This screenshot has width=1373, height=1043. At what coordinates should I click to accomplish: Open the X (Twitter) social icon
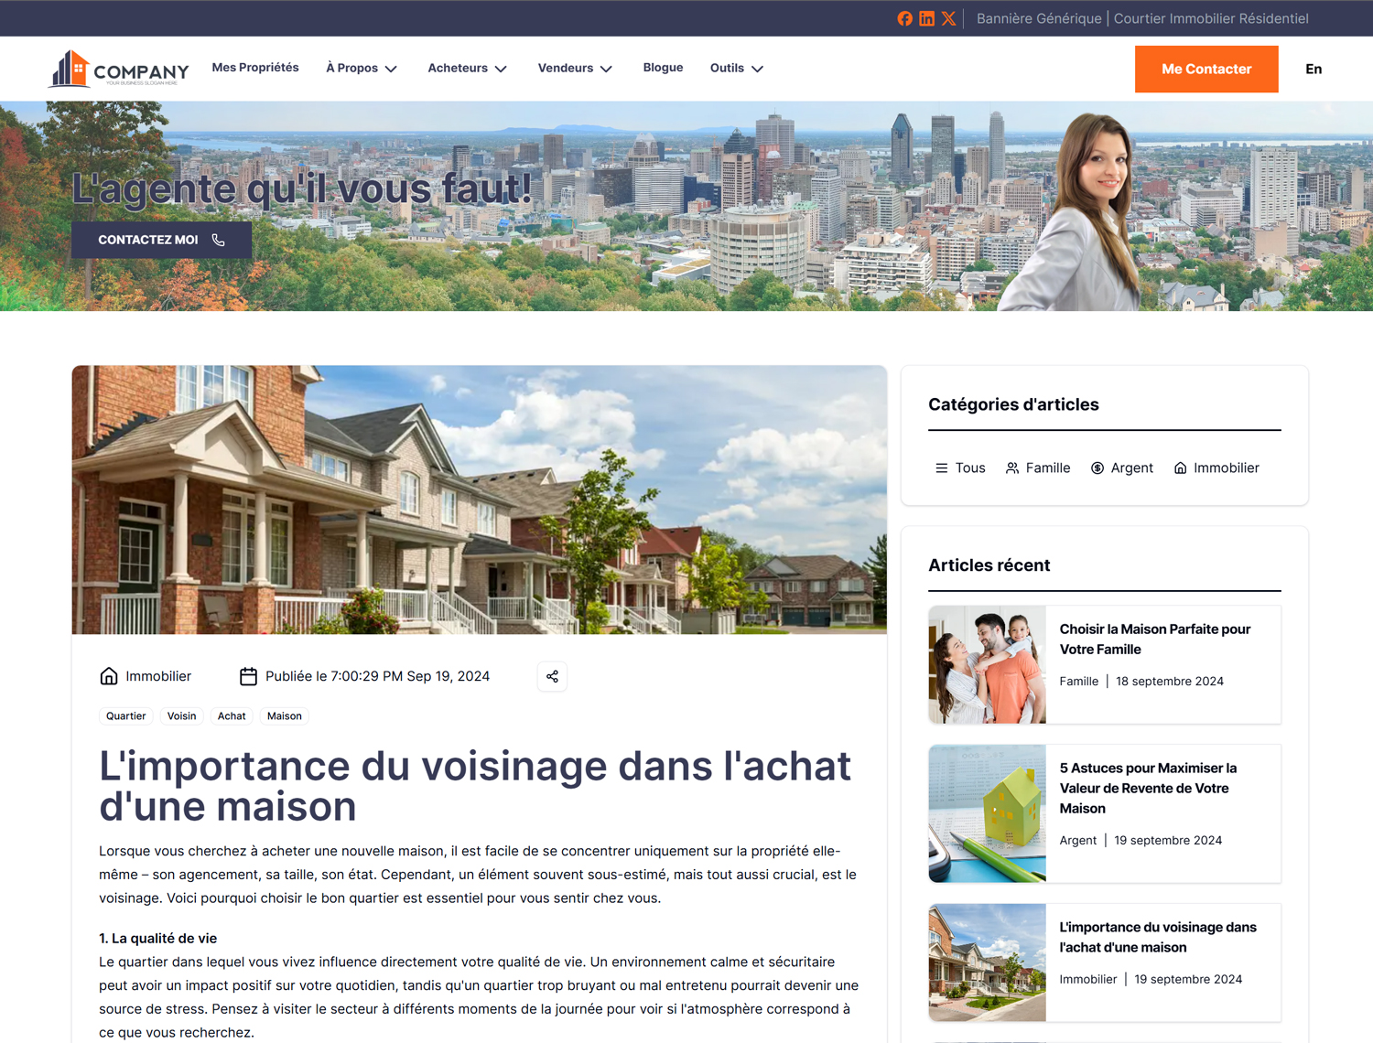coord(949,18)
